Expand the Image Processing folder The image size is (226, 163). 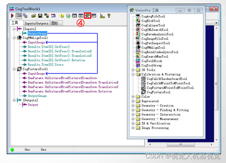tap(133, 128)
